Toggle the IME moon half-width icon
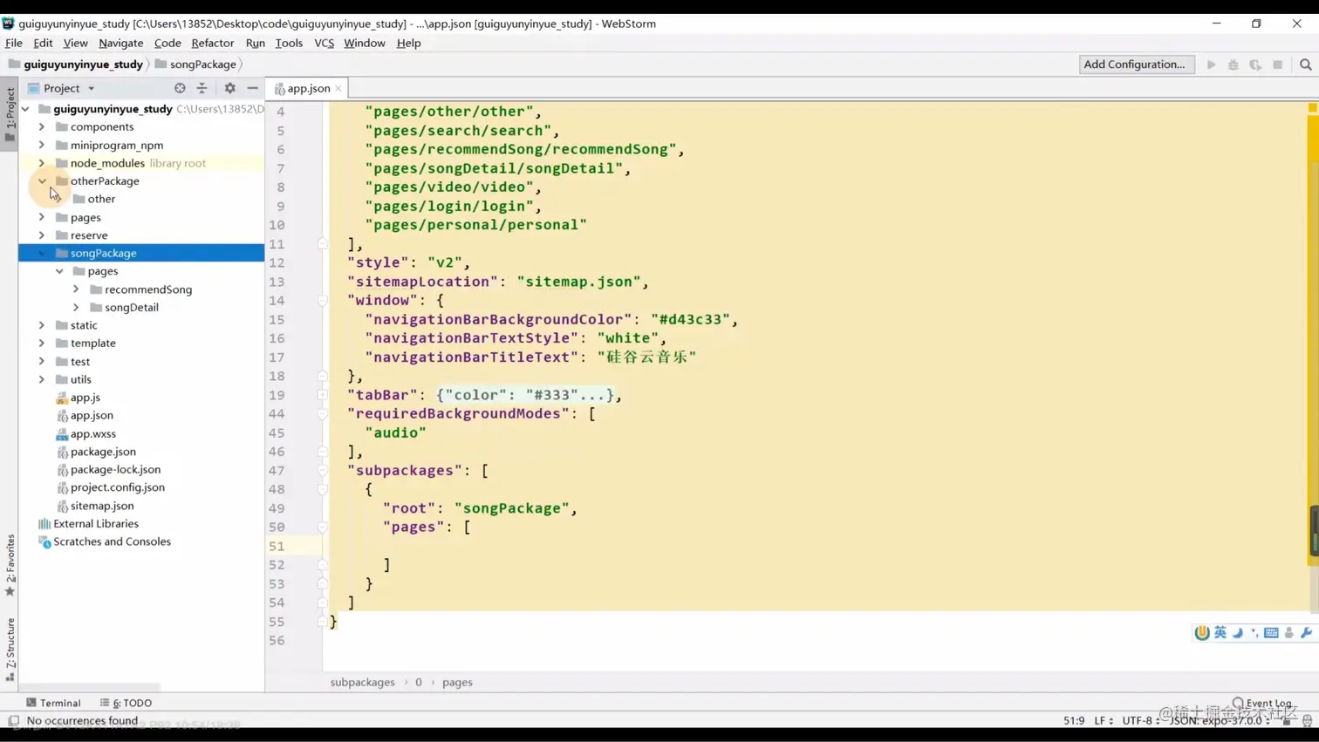Screen dimensions: 1319x742 1238,633
